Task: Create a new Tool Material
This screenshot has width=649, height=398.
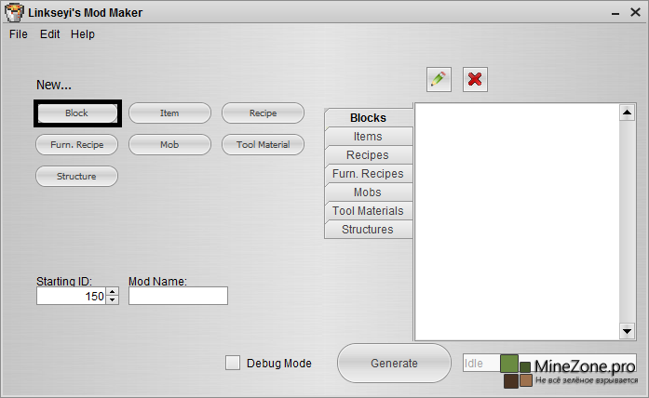Action: click(x=263, y=145)
